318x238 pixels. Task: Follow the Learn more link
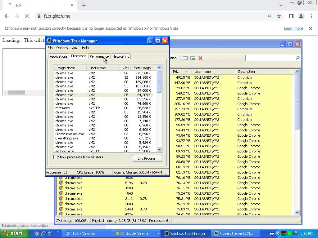[293, 29]
